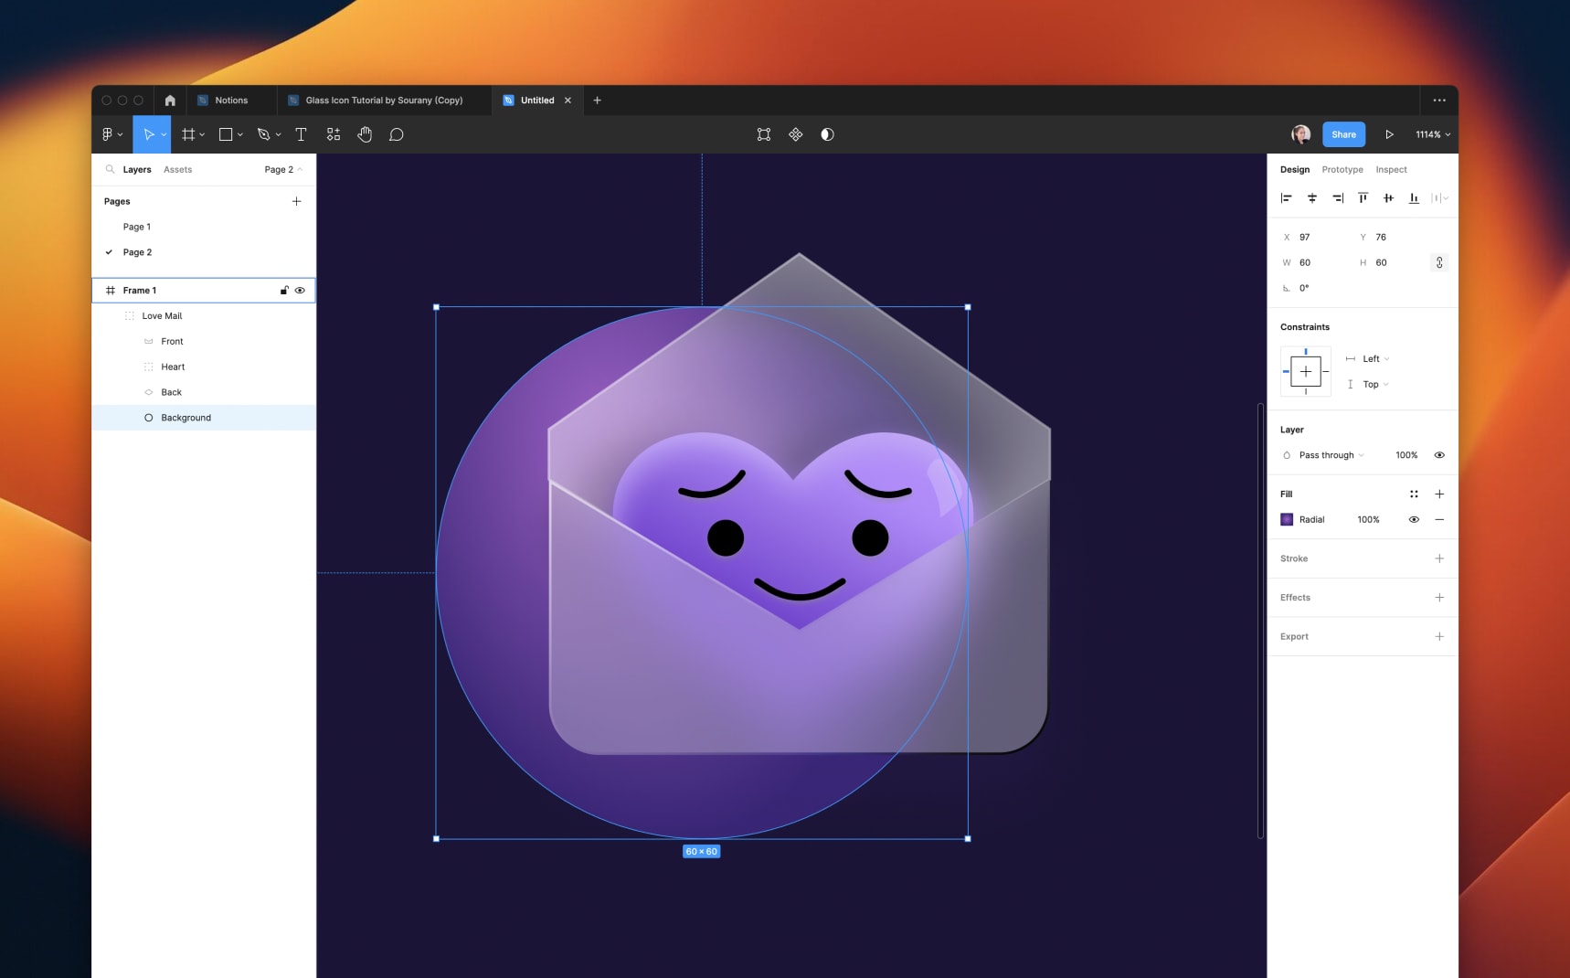The height and width of the screenshot is (978, 1570).
Task: Click the purple Radial fill color swatch
Action: point(1286,519)
